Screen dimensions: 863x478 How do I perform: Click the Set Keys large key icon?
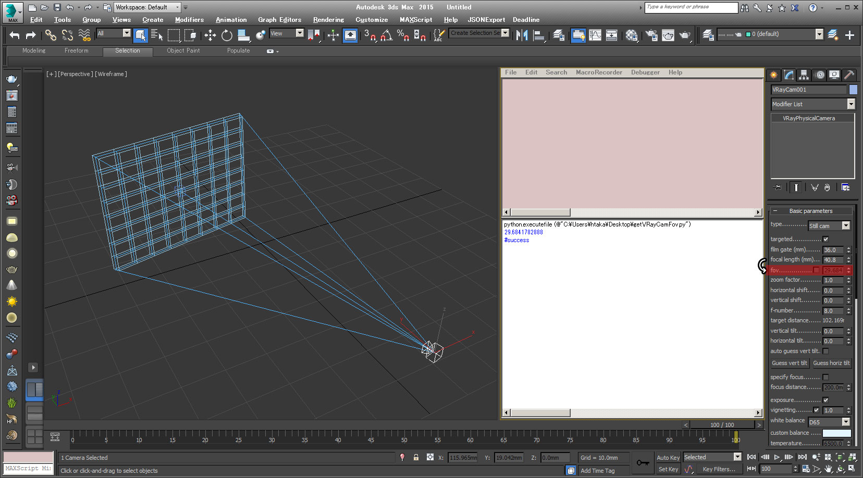(x=643, y=463)
